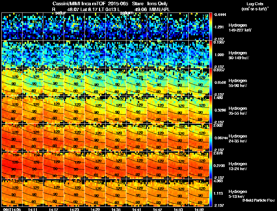Click the color bar beside the 5-13 keV row
This screenshot has height=211, width=277.
211,193
